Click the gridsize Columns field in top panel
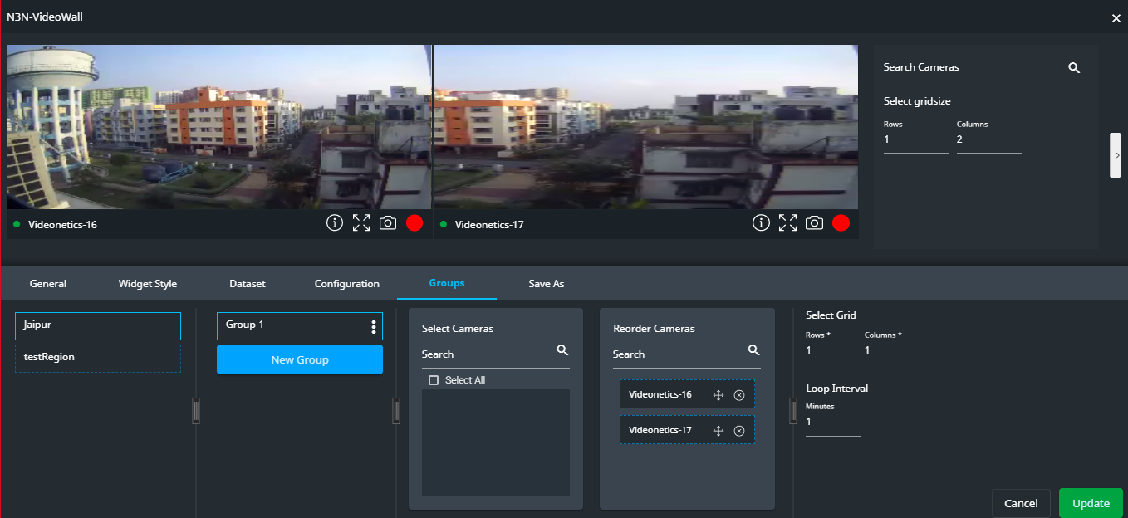The height and width of the screenshot is (518, 1128). pyautogui.click(x=989, y=140)
